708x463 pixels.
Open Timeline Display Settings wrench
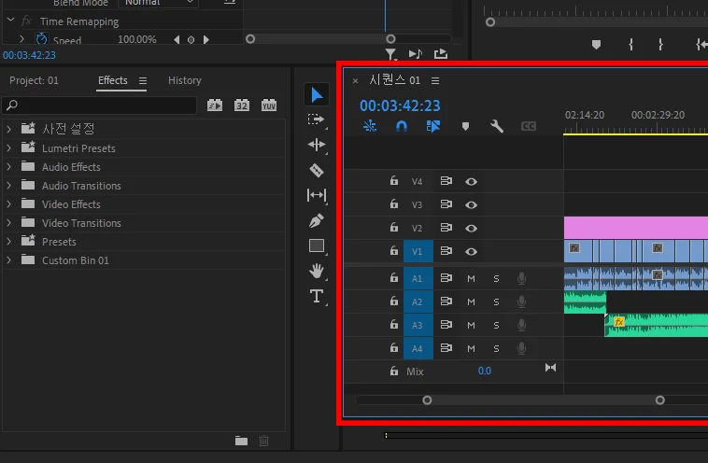[x=497, y=126]
